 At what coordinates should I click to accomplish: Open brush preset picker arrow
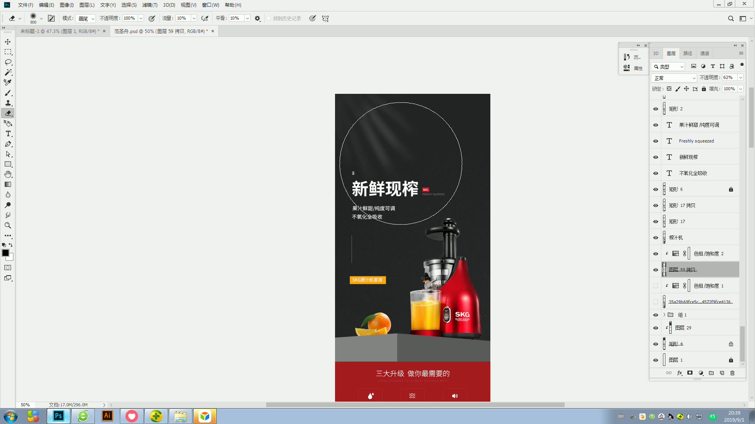[x=41, y=18]
